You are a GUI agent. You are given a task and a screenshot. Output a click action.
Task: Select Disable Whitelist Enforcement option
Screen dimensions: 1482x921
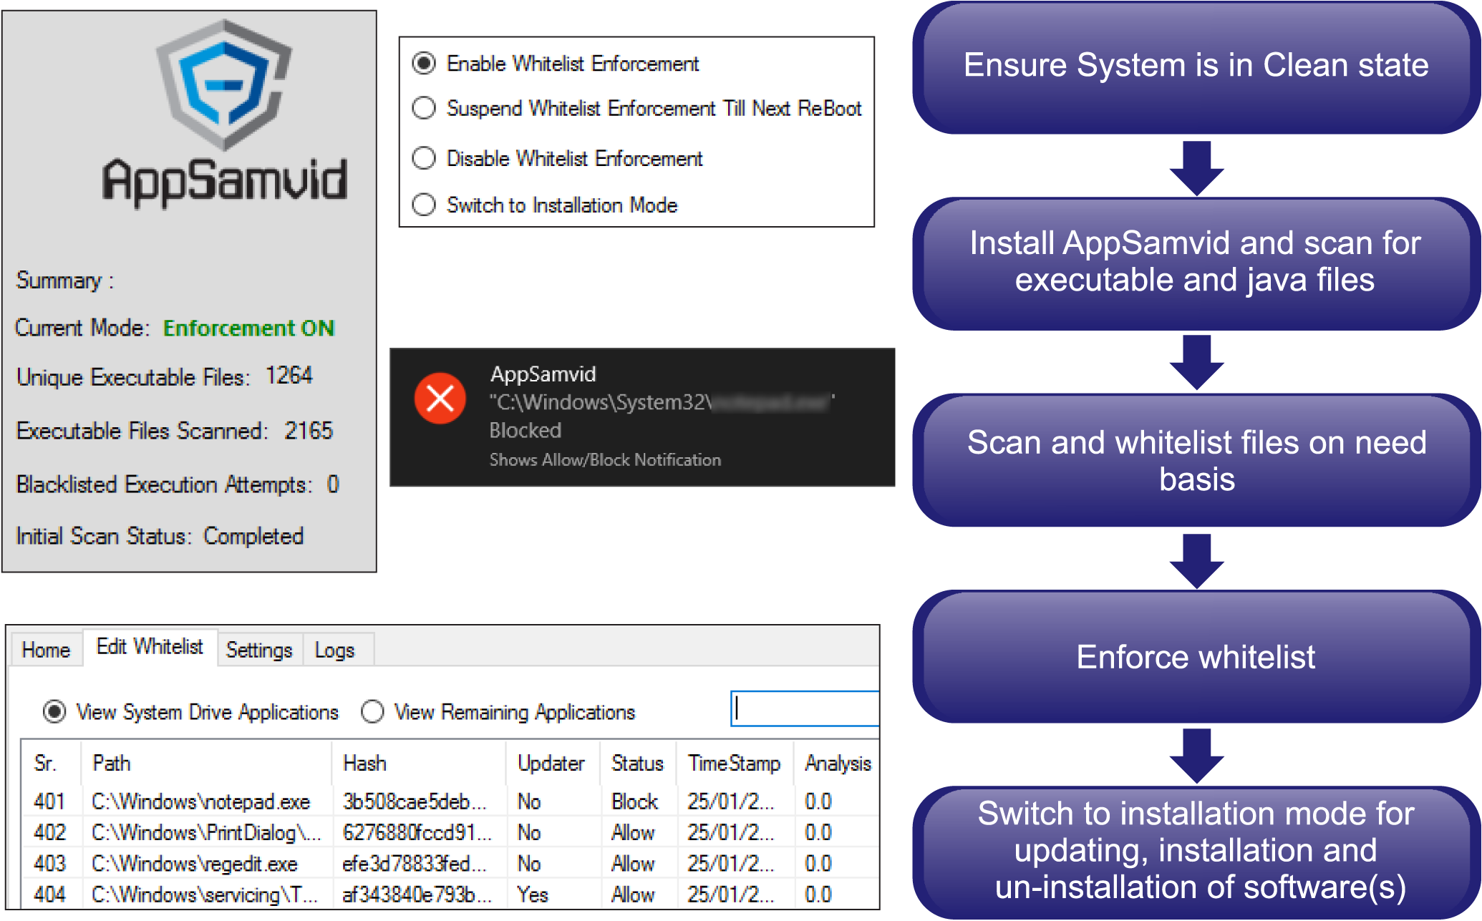[x=424, y=158]
